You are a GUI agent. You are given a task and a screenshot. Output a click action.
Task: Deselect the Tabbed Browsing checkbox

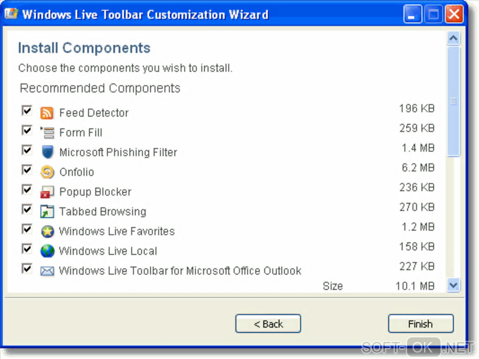tap(27, 209)
